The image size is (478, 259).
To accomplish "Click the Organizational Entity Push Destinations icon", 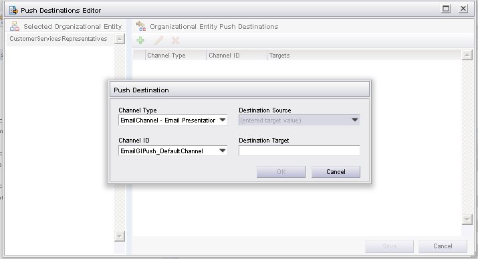I will point(141,26).
